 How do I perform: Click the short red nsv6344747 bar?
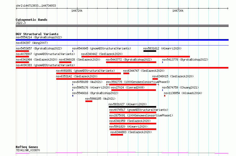tap(126, 73)
